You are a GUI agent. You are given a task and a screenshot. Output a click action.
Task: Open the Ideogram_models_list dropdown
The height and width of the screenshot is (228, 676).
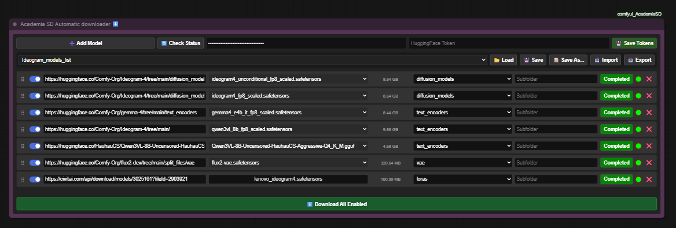(253, 60)
